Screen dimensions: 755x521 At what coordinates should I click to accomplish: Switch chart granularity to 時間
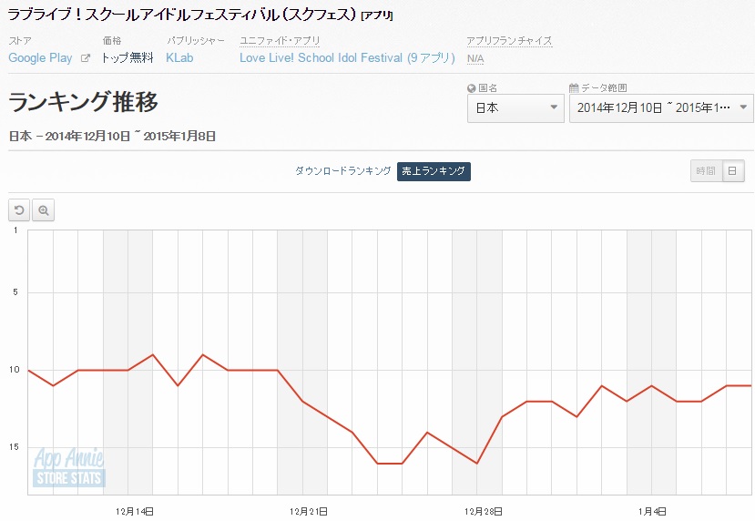click(705, 171)
